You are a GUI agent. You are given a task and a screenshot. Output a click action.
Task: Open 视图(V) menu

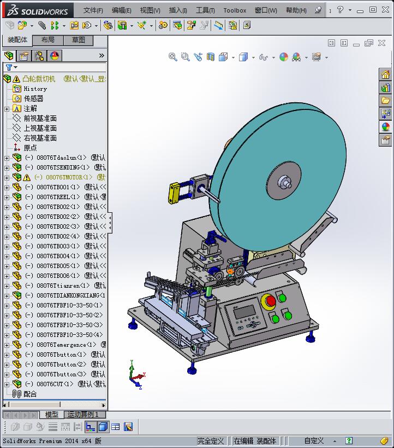pos(150,10)
